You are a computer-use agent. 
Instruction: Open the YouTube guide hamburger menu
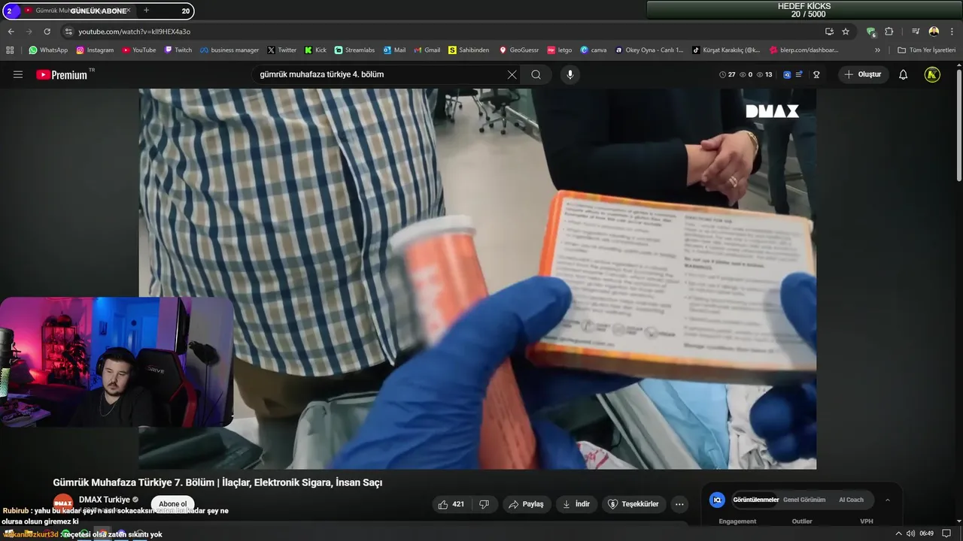click(18, 74)
